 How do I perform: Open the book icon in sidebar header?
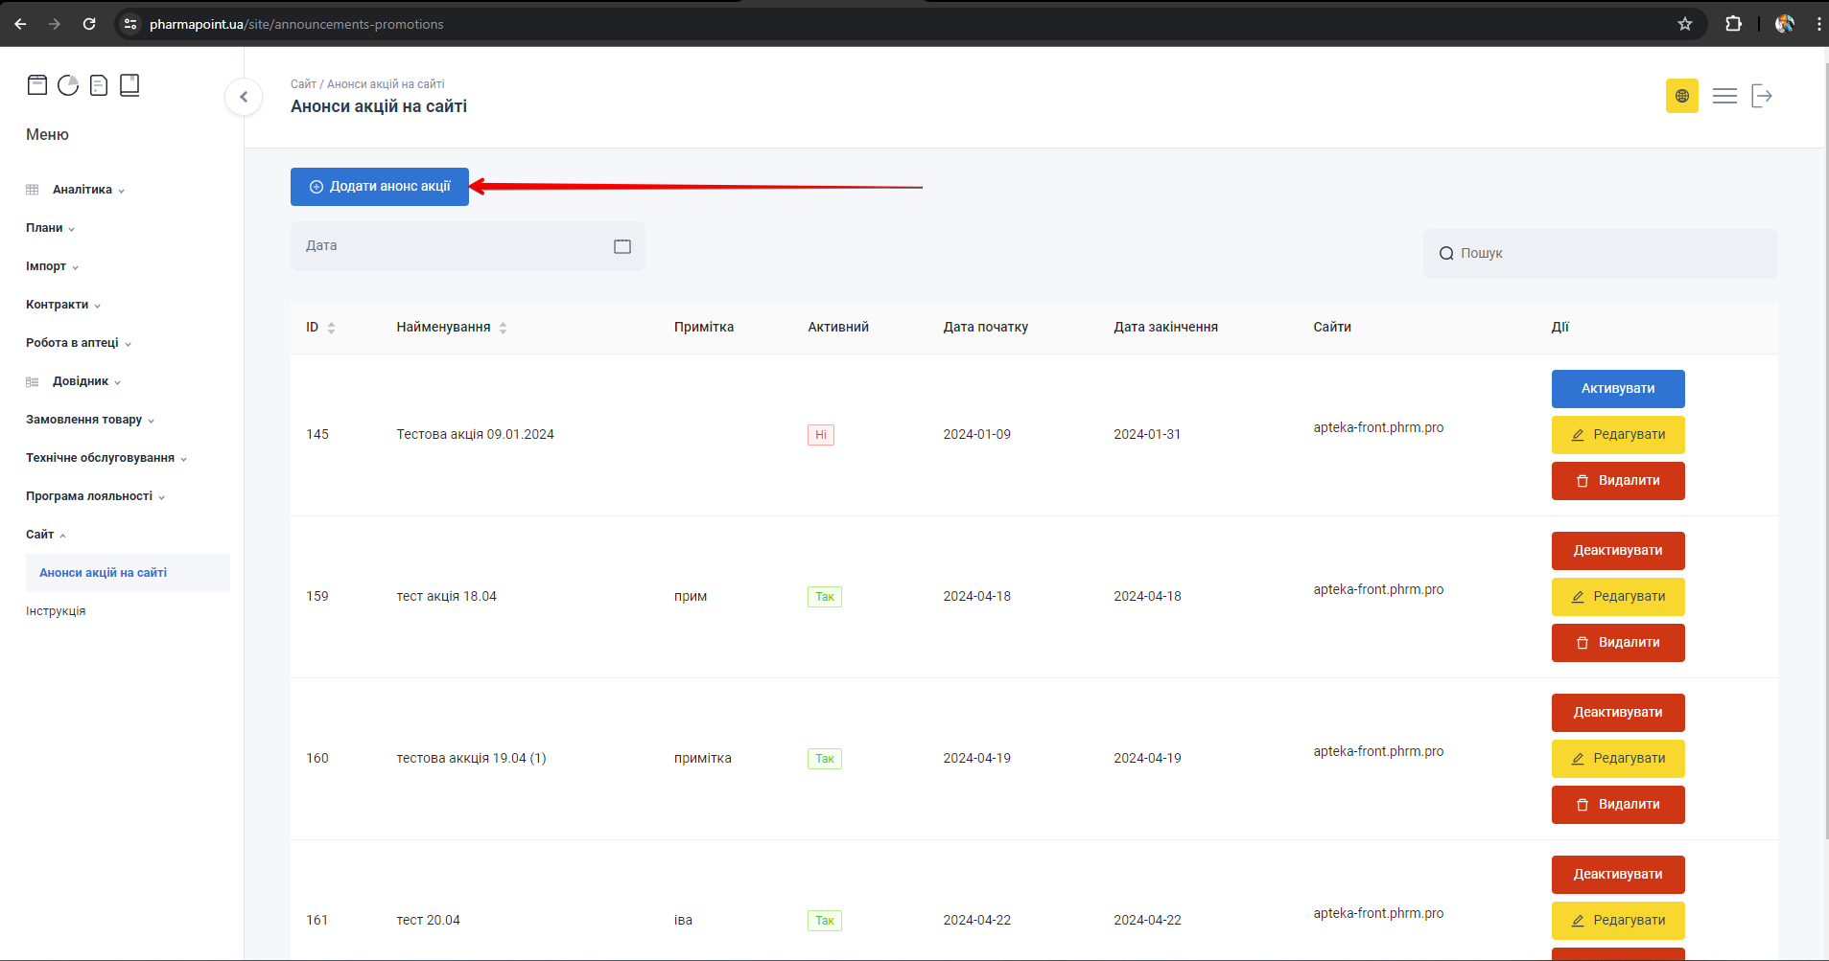point(129,85)
